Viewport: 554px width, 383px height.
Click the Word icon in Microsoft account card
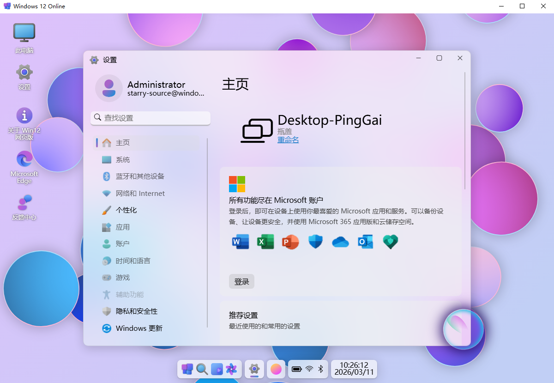tap(240, 242)
